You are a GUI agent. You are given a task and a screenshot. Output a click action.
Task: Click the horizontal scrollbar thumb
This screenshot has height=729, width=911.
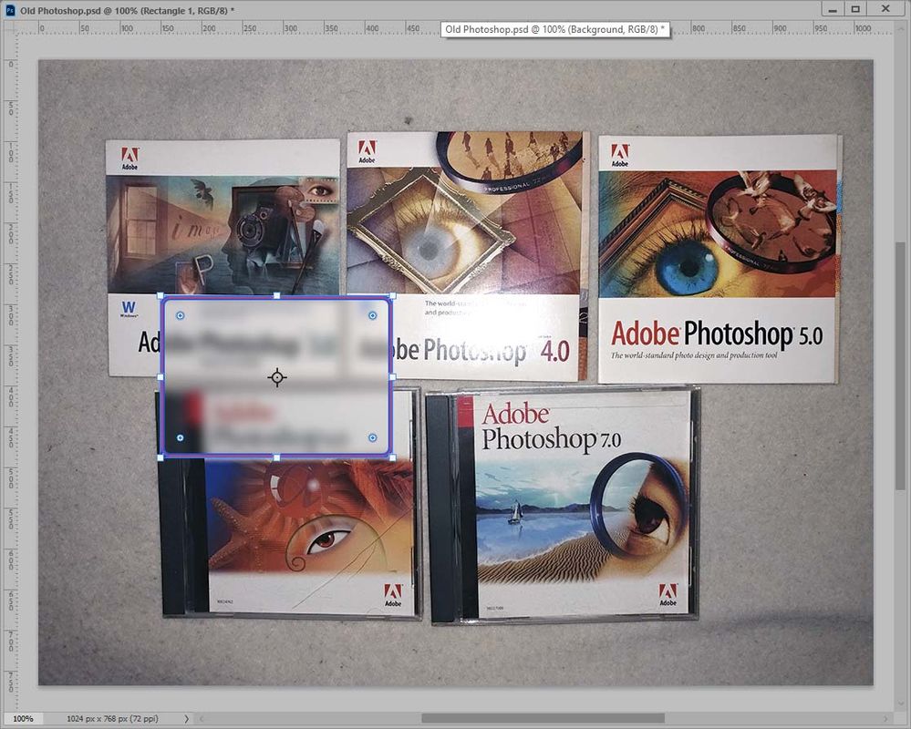point(543,719)
